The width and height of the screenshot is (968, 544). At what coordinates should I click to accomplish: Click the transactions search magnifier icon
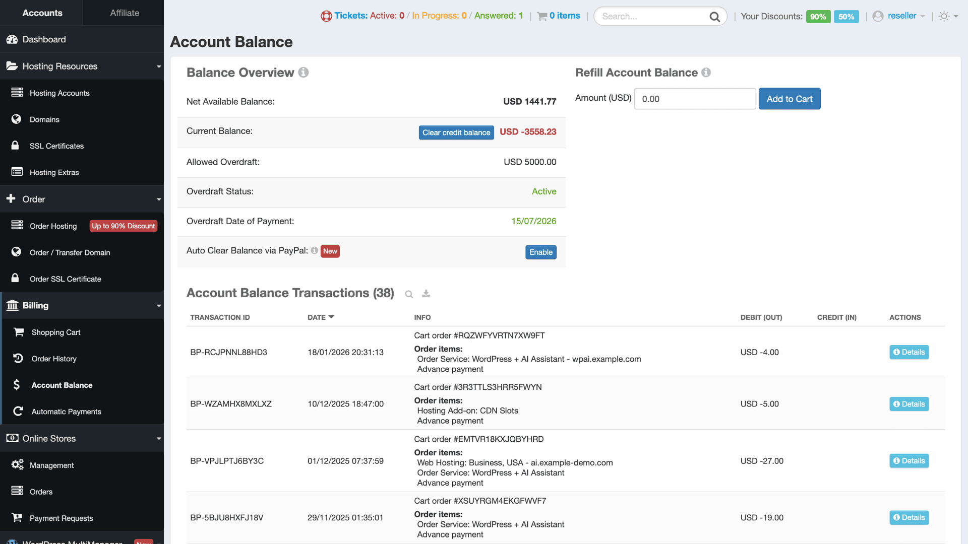(409, 294)
